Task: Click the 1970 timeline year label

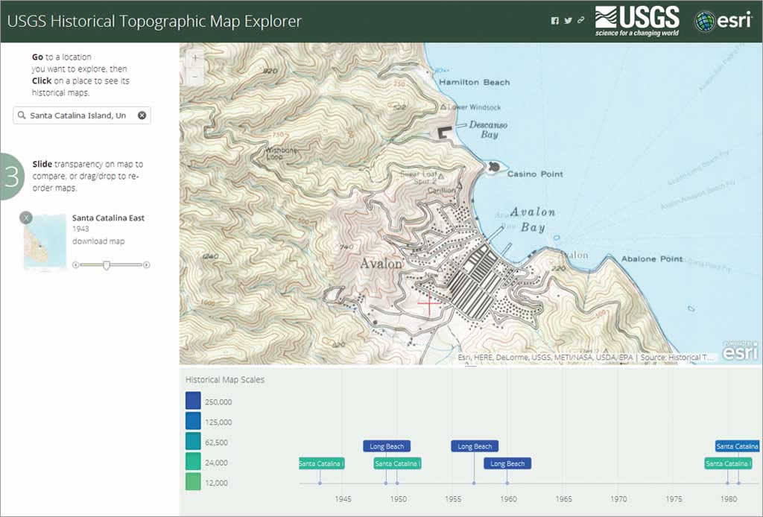Action: tap(619, 499)
